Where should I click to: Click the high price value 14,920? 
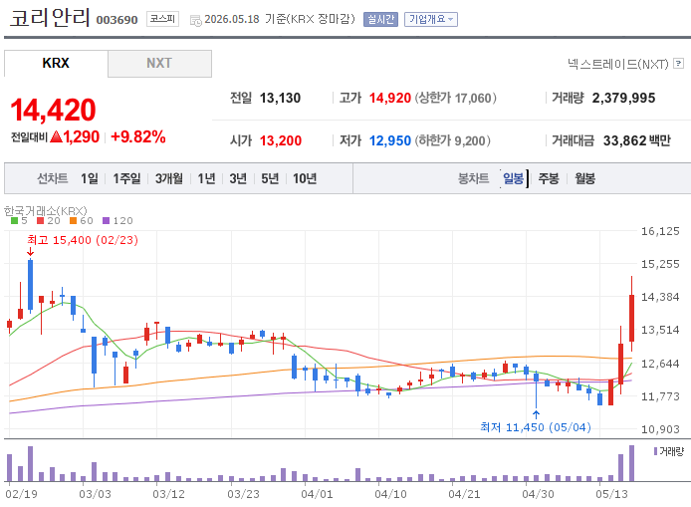coord(390,98)
